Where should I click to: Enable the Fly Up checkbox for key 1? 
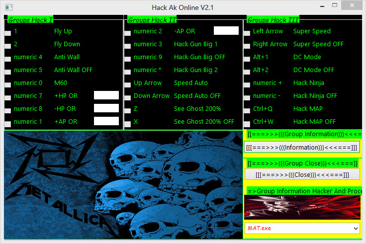[7, 33]
